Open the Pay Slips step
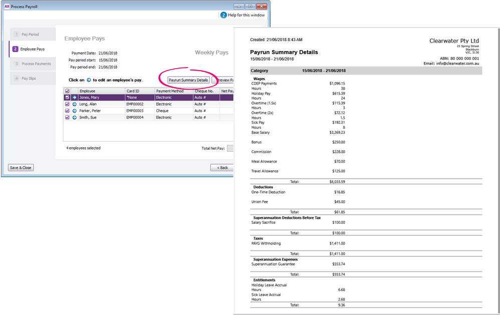Screen dimensions: 500x315 (28, 78)
